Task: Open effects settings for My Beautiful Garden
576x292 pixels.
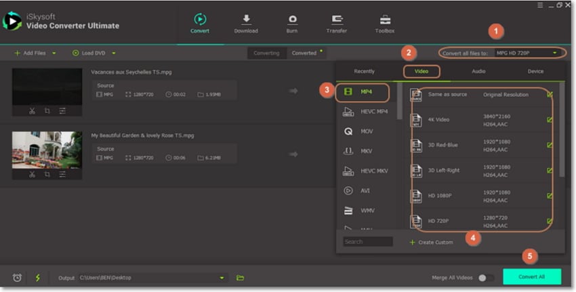Action: tap(62, 174)
